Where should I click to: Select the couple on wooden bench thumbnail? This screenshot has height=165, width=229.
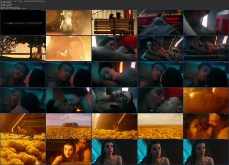114,22
